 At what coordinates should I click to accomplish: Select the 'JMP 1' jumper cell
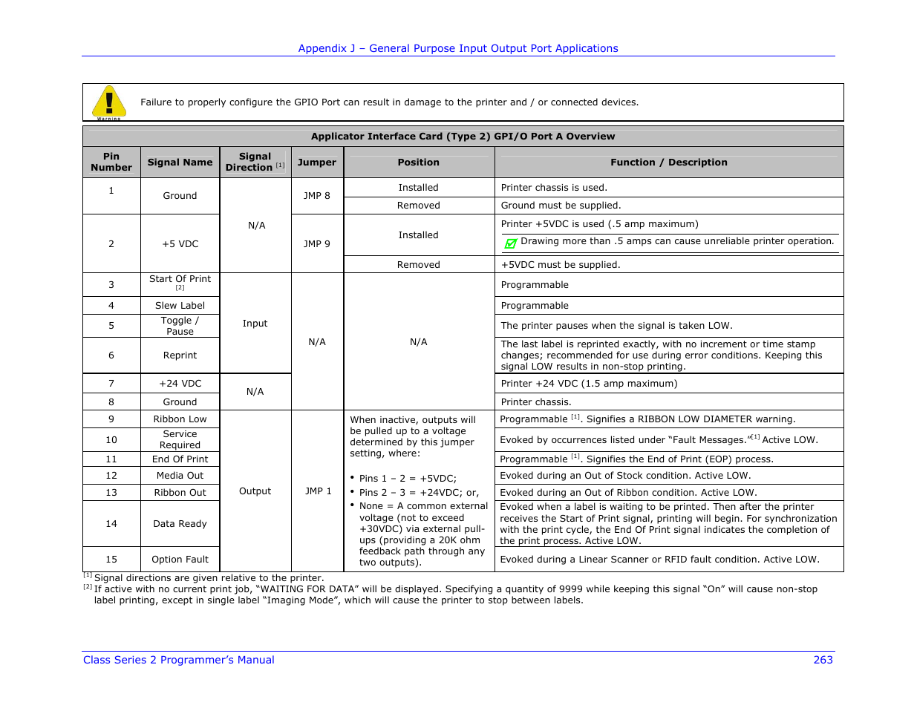(319, 491)
